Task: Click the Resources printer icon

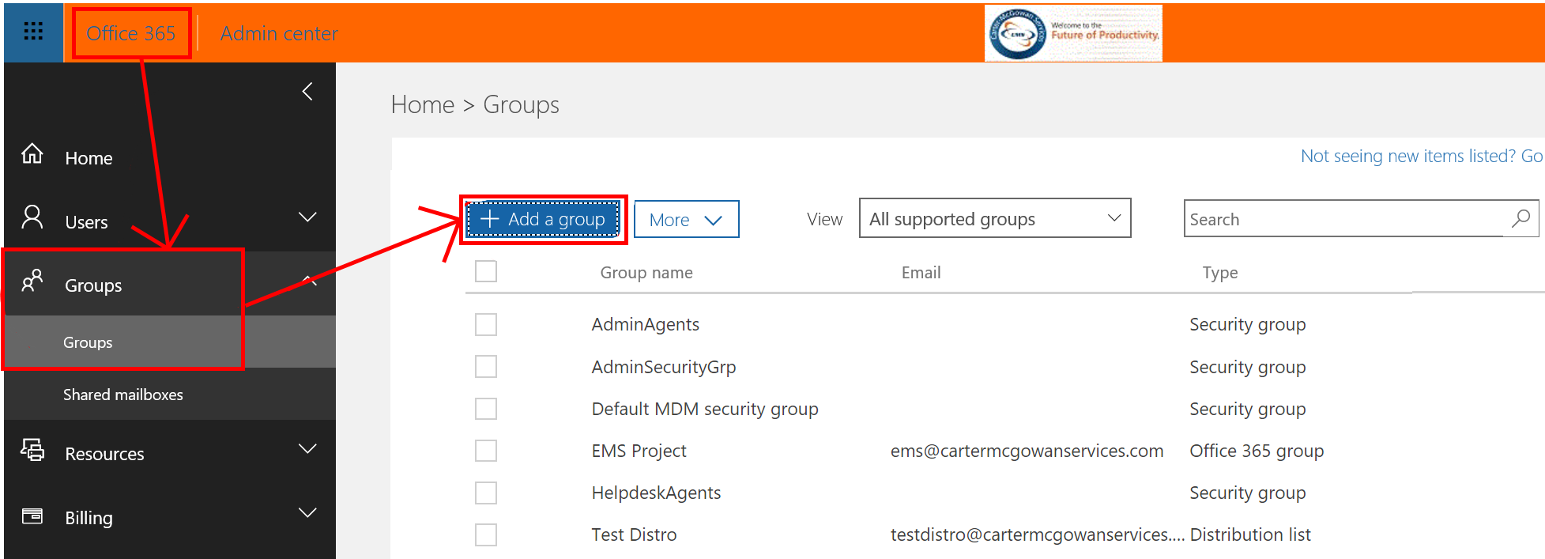Action: 32,449
